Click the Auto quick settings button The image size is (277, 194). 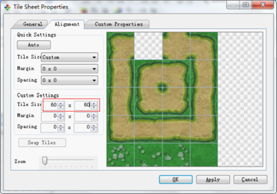click(33, 45)
